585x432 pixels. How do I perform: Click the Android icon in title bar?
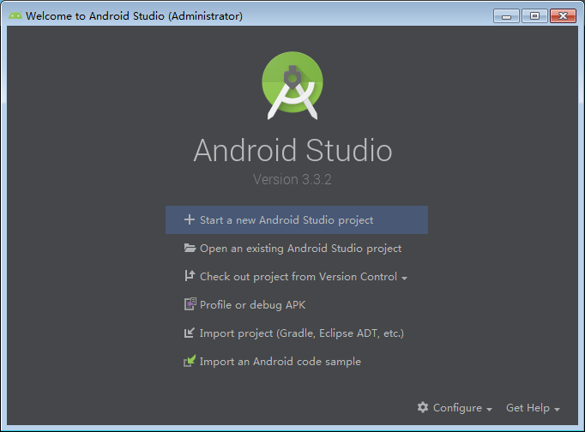[x=15, y=15]
